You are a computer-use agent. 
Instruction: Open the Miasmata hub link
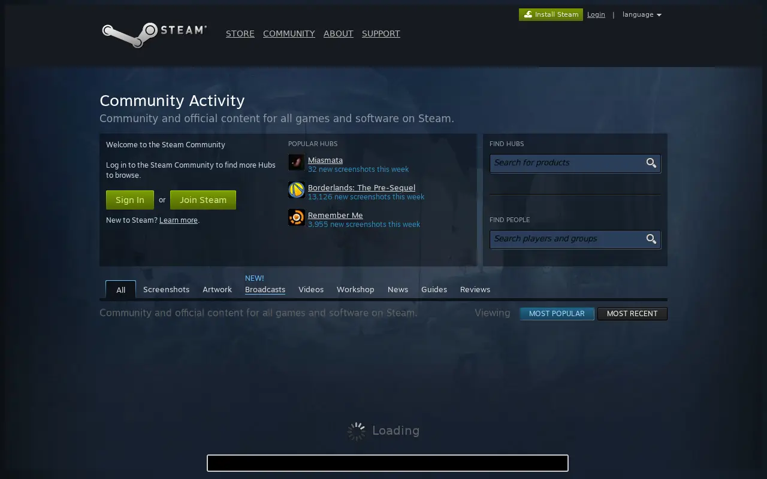pos(325,160)
